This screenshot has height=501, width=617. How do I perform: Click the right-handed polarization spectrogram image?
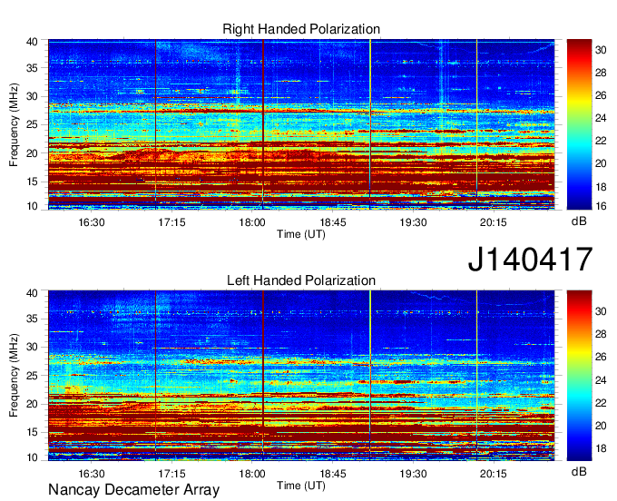[x=301, y=124]
